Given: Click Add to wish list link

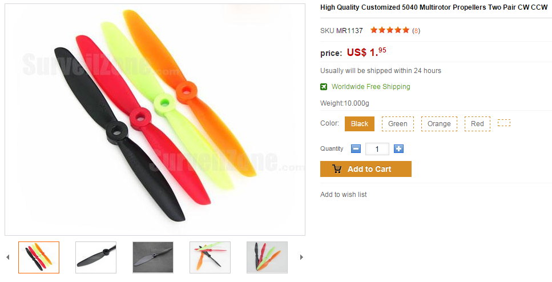Looking at the screenshot, I should point(343,194).
